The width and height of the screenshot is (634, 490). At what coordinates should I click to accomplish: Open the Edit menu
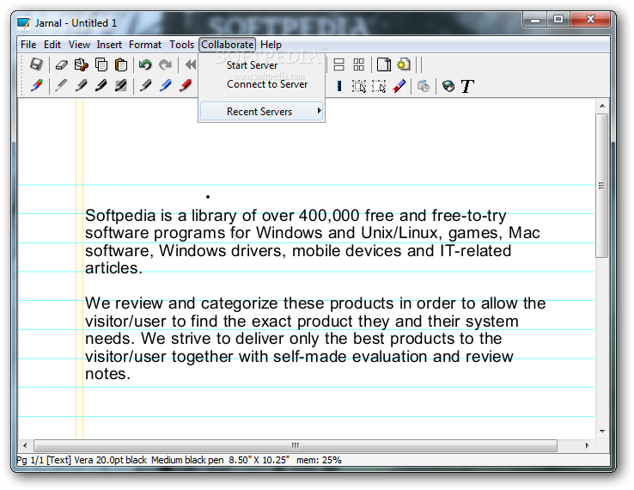[52, 45]
